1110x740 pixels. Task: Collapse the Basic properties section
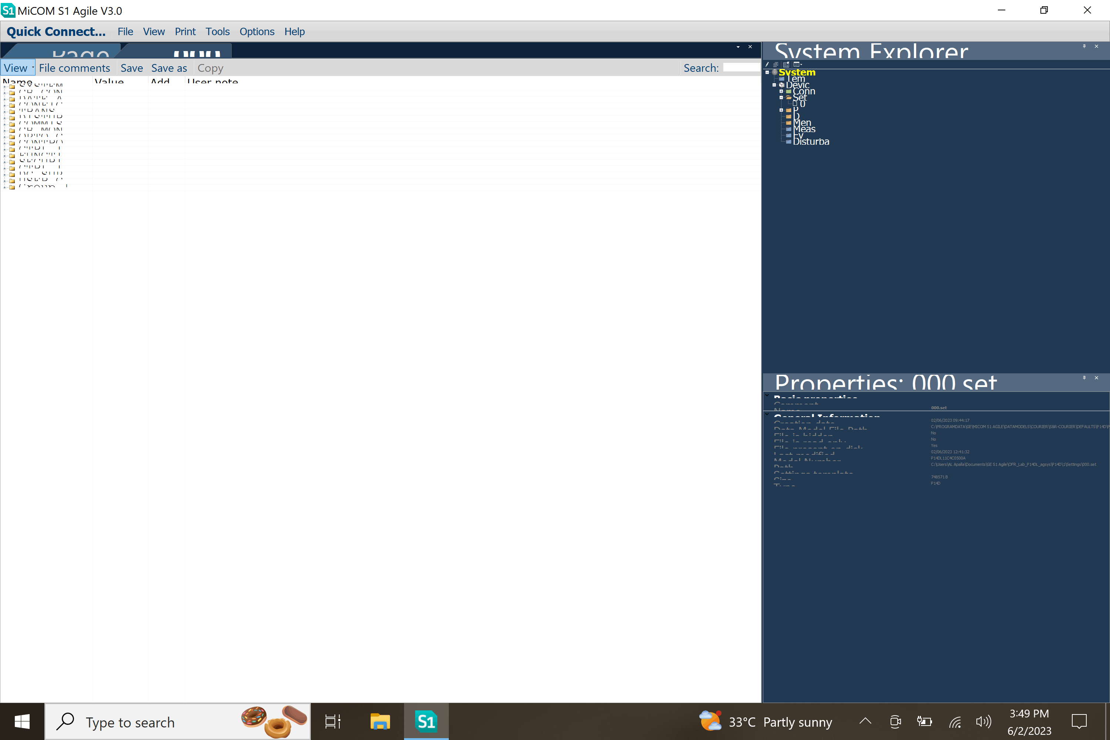pos(767,396)
